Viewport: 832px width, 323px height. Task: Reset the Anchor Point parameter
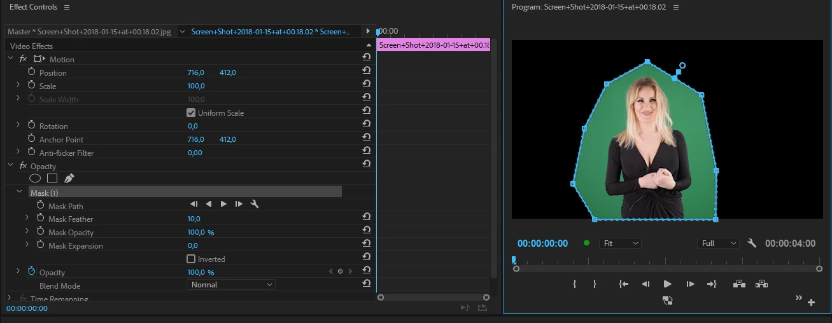(367, 137)
